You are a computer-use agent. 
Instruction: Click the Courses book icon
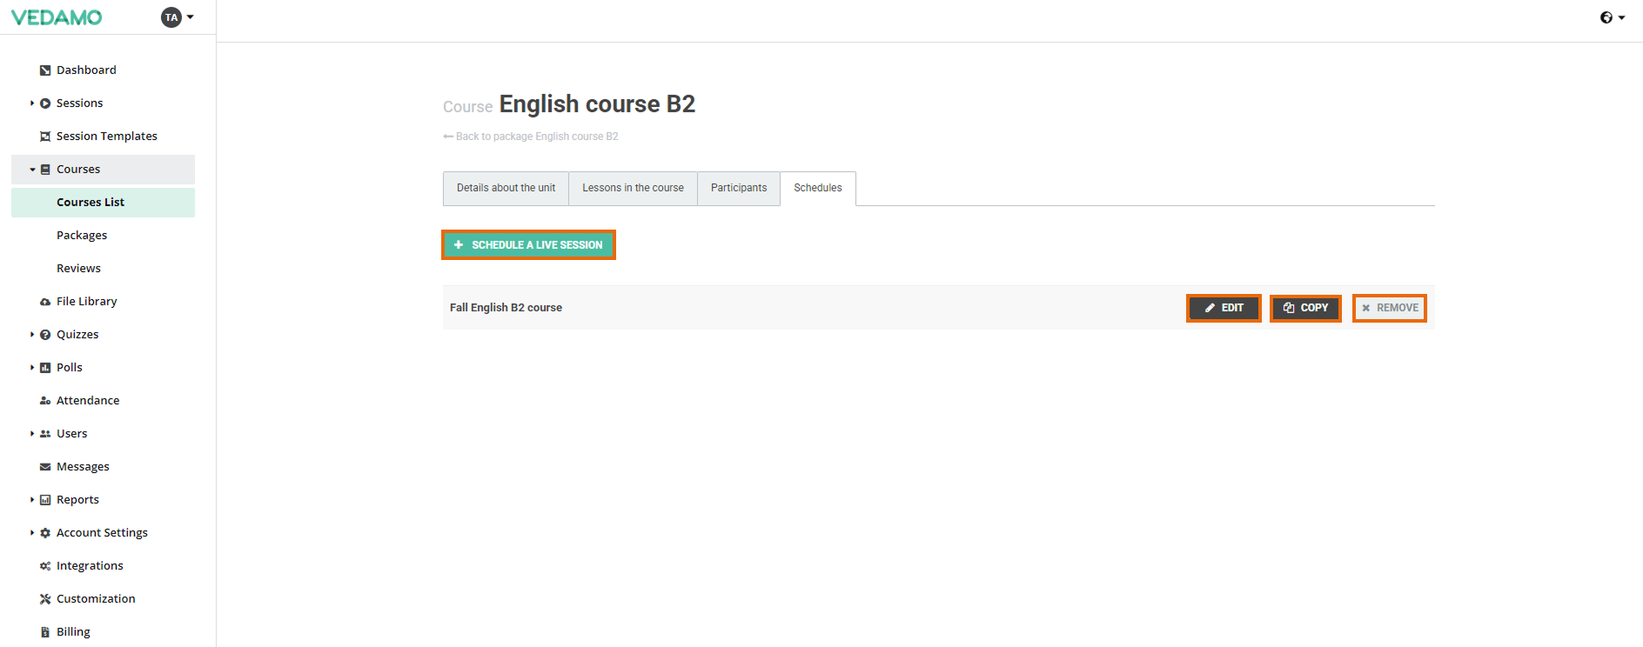tap(45, 170)
